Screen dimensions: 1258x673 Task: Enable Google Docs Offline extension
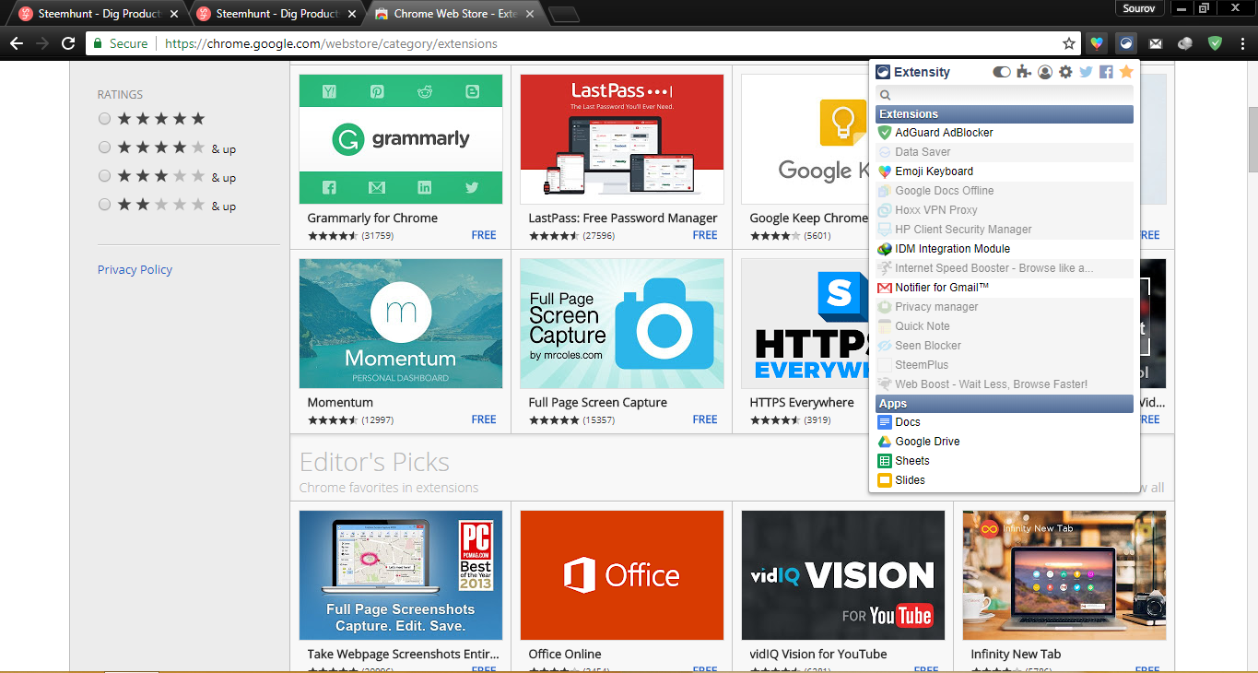tap(1005, 191)
